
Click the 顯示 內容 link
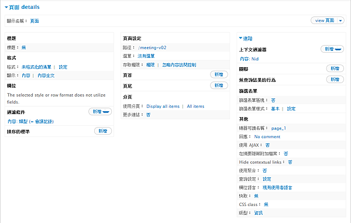coord(26,76)
